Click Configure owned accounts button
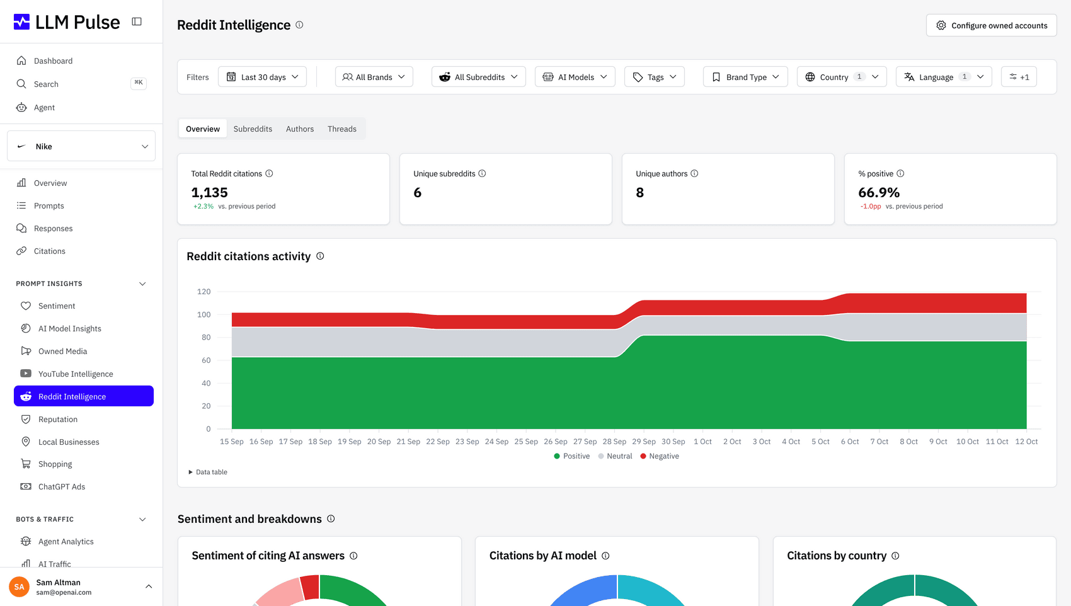1071x606 pixels. [992, 25]
